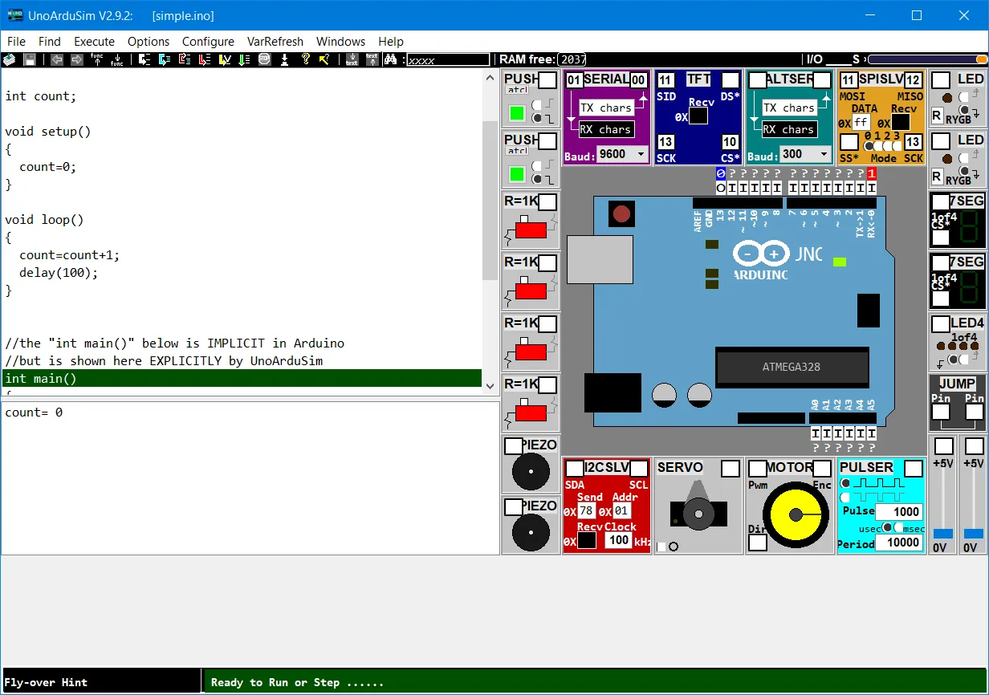Click the SERIAL TX chars button

click(606, 108)
